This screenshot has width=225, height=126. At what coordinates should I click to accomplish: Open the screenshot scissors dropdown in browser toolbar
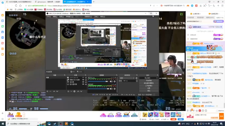pyautogui.click(x=206, y=6)
